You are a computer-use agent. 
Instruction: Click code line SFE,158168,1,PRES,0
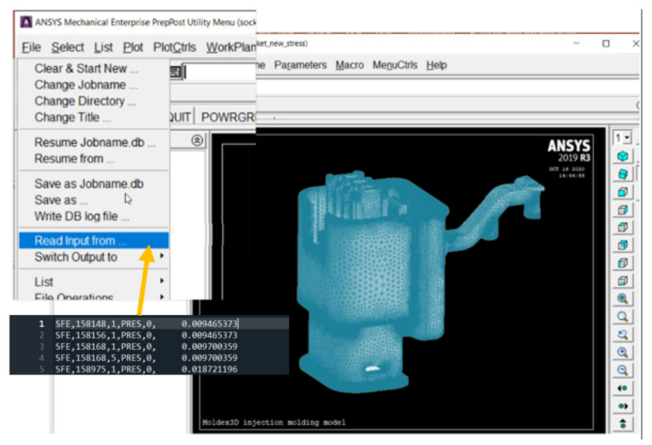147,346
